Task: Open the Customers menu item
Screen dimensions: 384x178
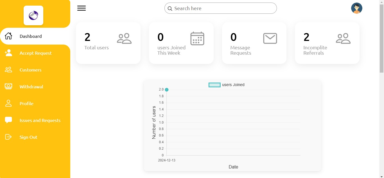Action: [30, 70]
